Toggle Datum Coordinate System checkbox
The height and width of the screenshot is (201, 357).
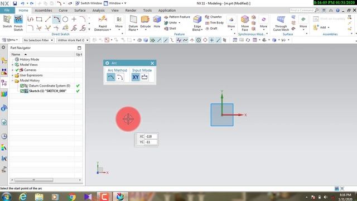[22, 85]
